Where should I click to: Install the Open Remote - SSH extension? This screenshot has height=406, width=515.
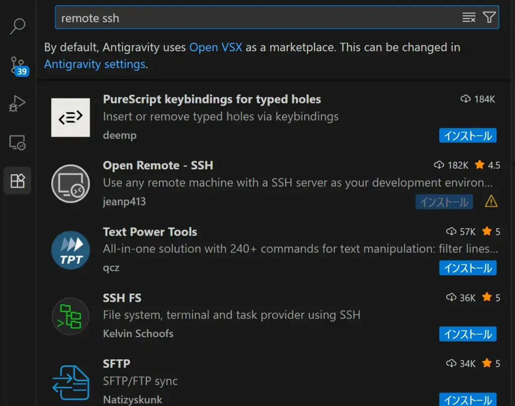click(444, 201)
